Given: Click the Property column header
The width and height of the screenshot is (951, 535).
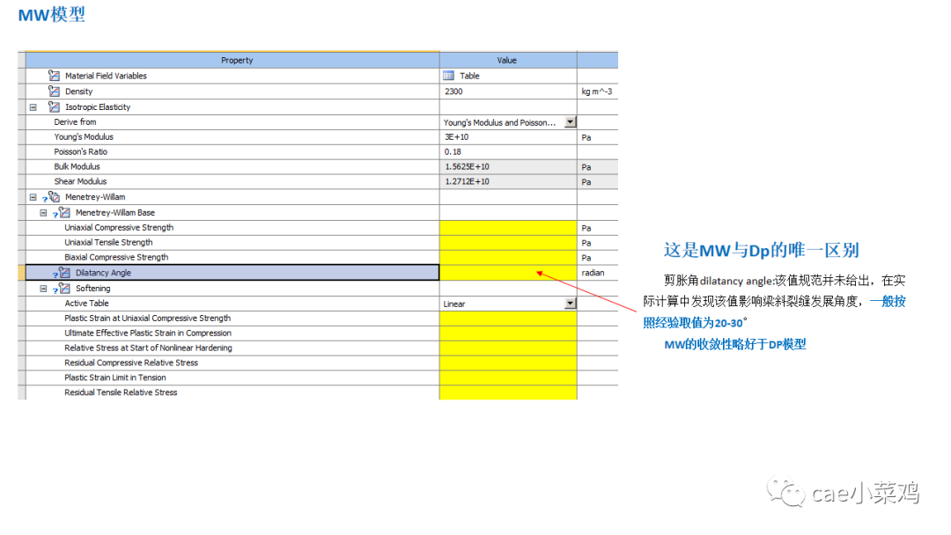Looking at the screenshot, I should [x=236, y=60].
